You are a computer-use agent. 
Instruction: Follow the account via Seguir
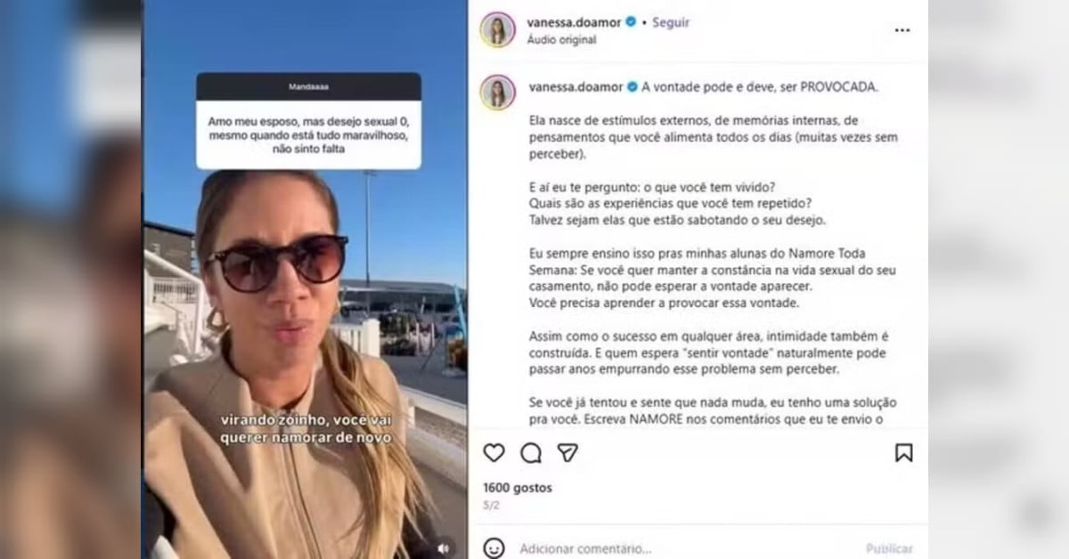pos(671,22)
